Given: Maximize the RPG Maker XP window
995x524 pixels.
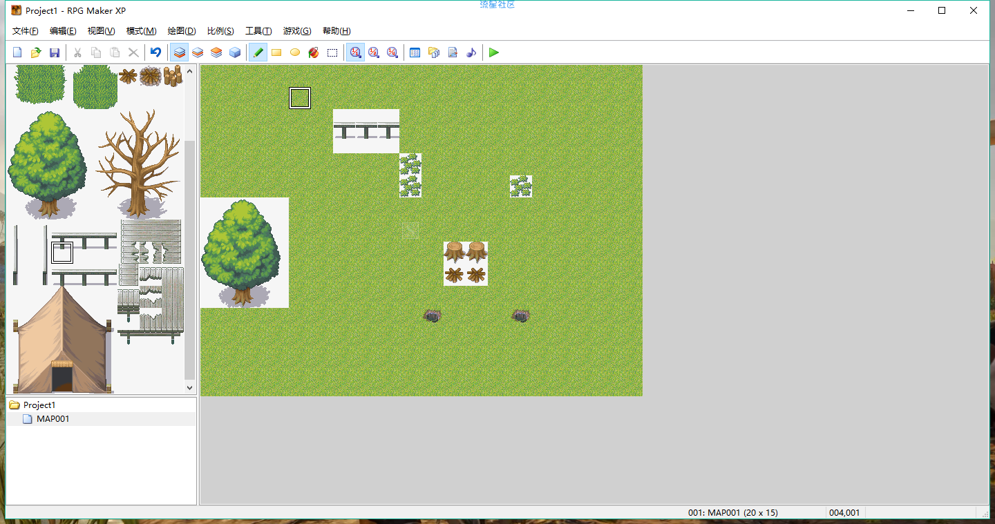Looking at the screenshot, I should 942,10.
